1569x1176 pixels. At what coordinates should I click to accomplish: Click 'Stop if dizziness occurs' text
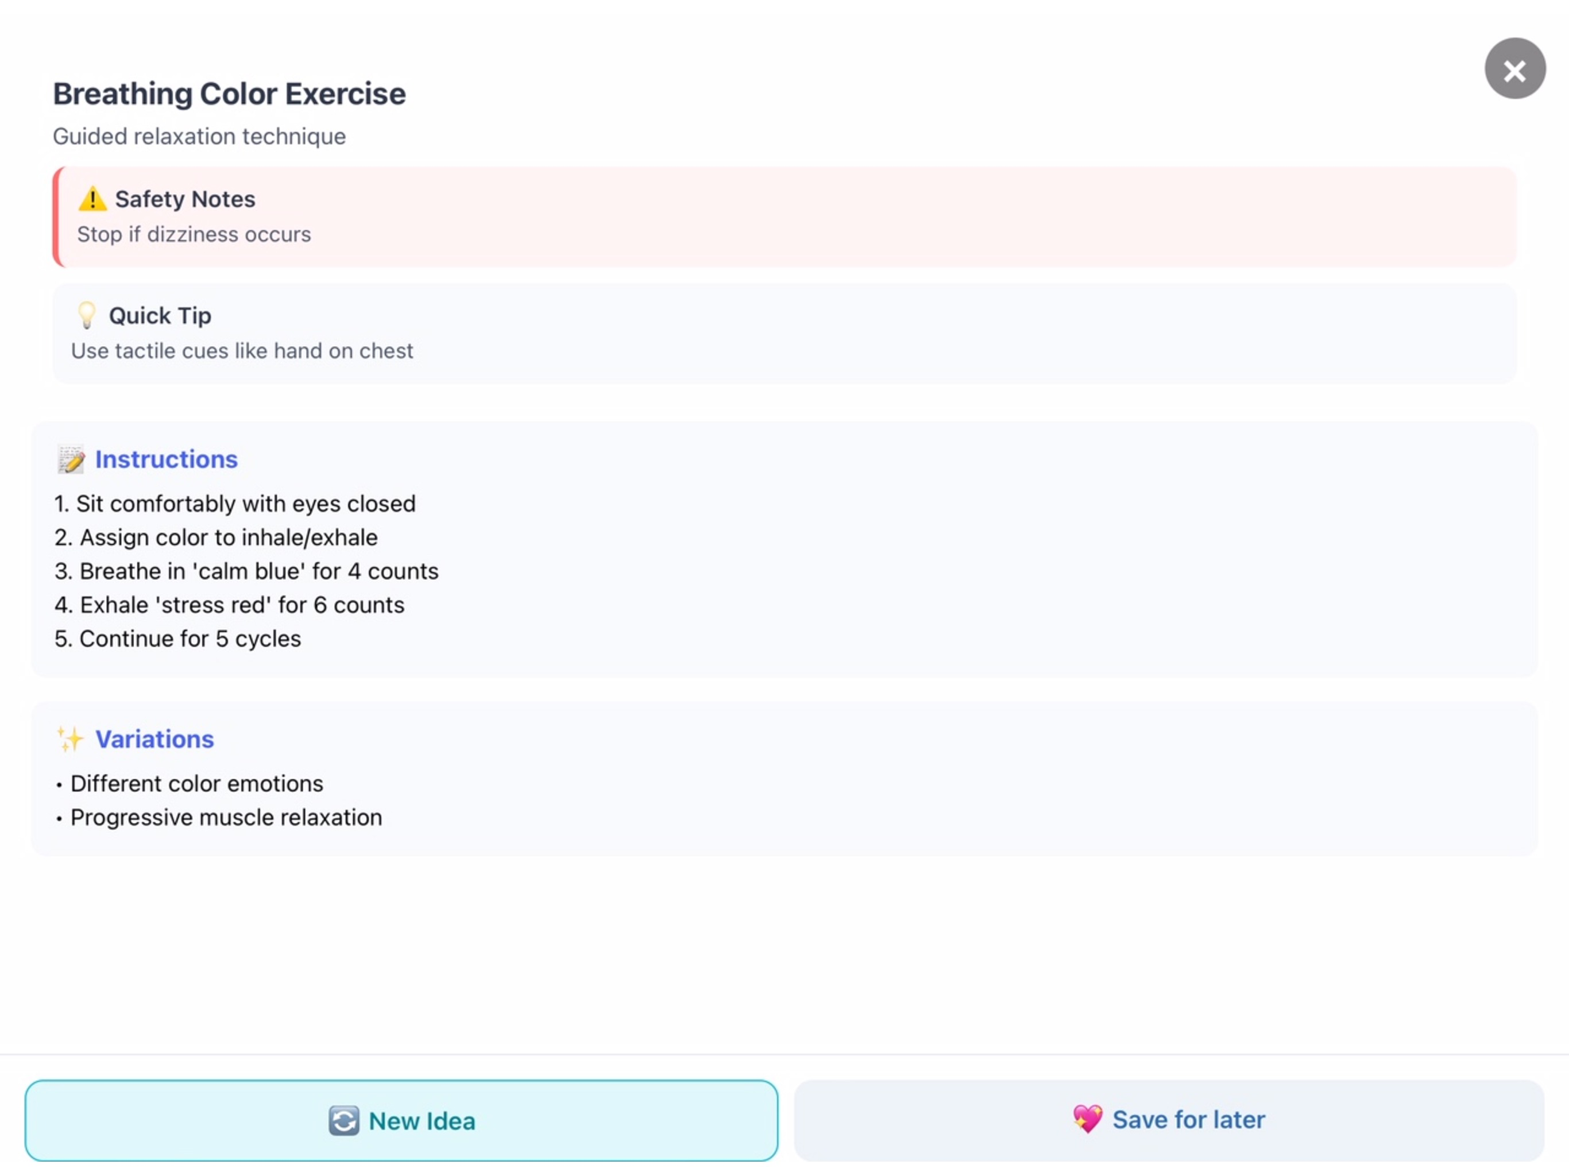194,234
